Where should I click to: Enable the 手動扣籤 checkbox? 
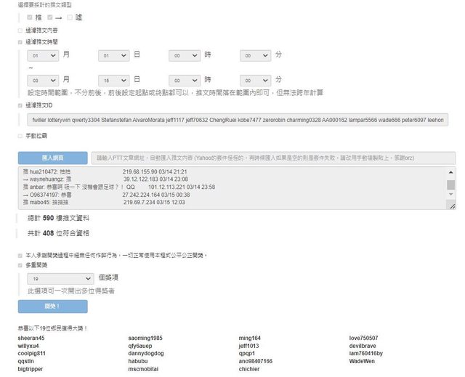(20, 136)
